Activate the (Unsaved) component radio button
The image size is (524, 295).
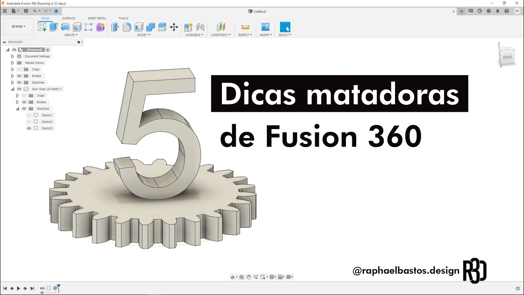48,50
